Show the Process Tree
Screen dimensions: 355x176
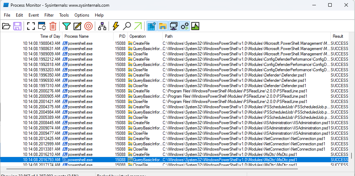pyautogui.click(x=102, y=26)
